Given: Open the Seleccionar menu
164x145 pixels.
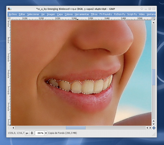Looking at the screenshot, I should (x=33, y=14).
